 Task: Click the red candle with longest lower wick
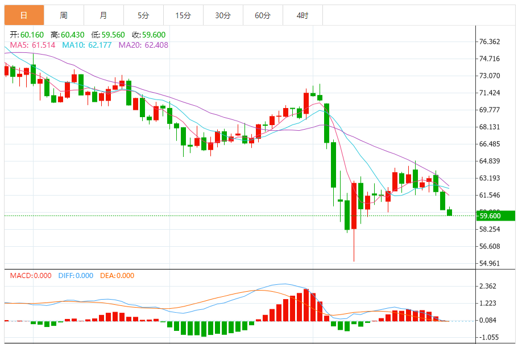coord(354,221)
